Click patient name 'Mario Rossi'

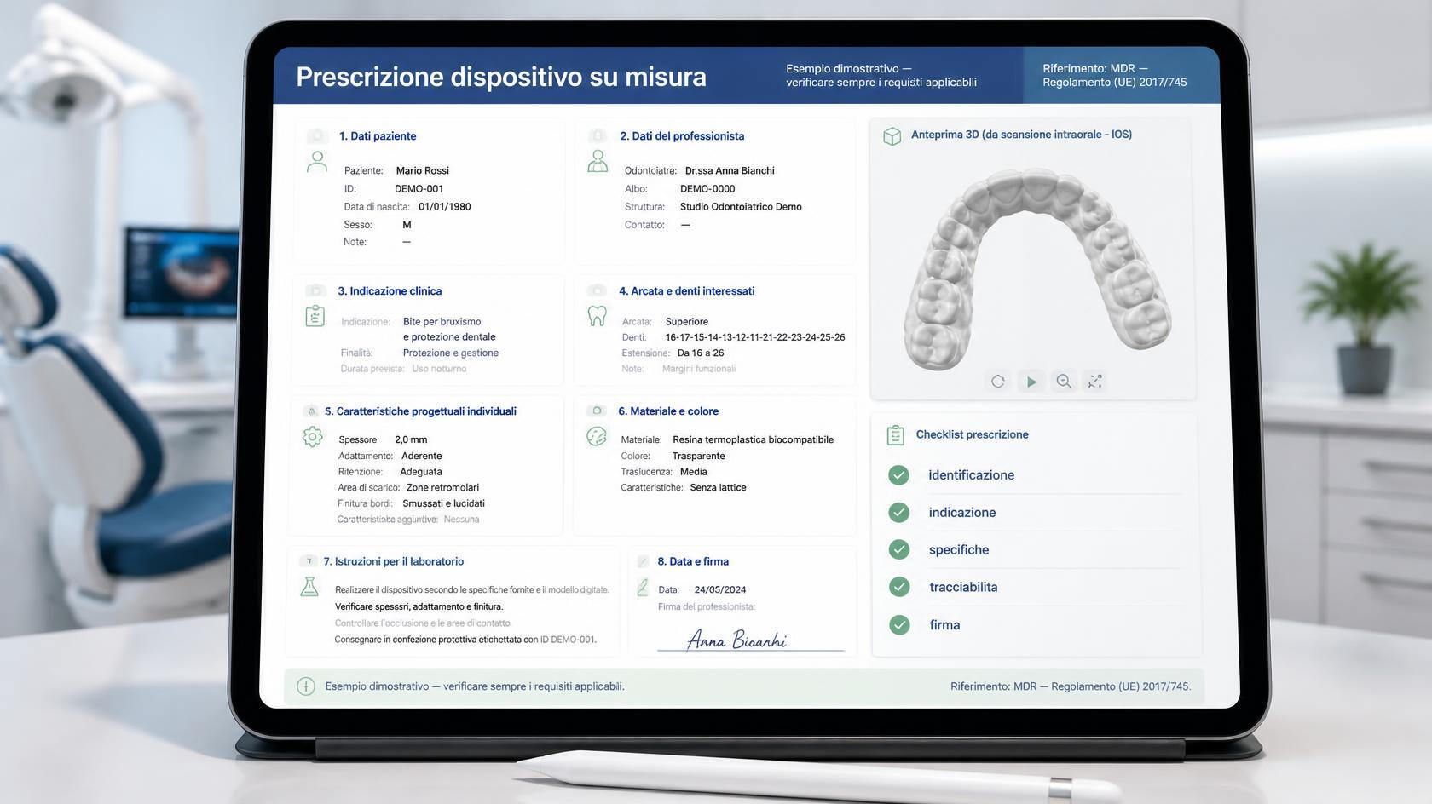pyautogui.click(x=423, y=171)
